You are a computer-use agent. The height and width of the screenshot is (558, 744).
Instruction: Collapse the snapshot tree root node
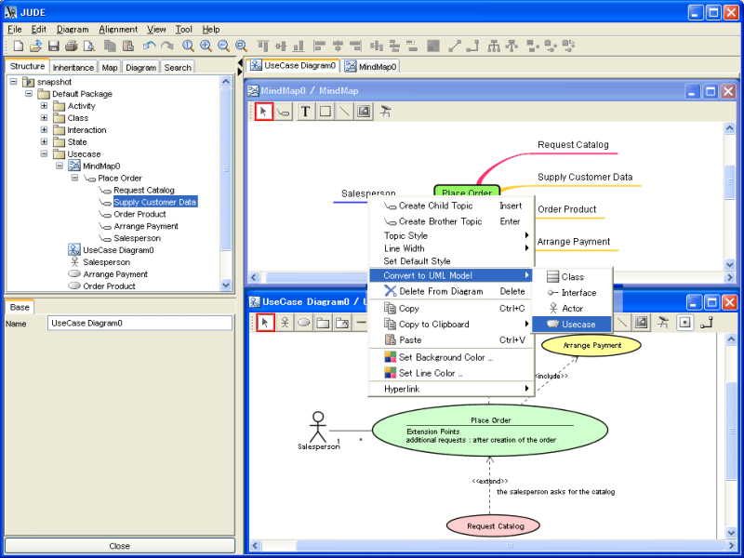click(14, 82)
